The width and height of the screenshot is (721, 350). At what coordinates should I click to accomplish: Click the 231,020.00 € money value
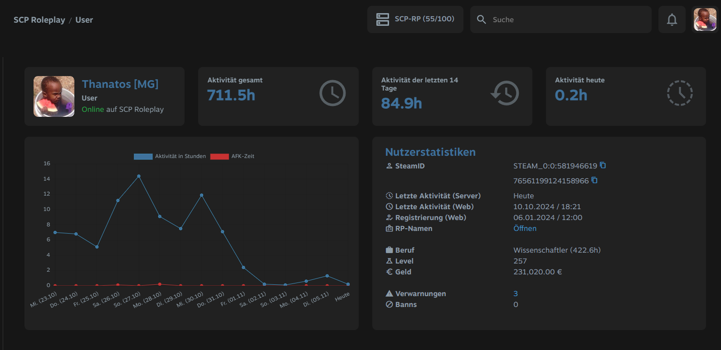coord(537,272)
